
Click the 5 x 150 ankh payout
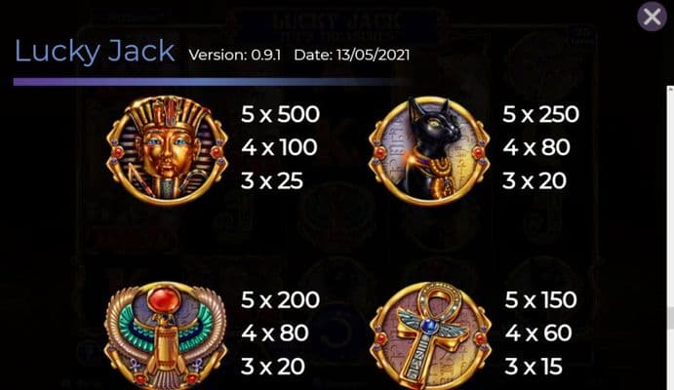click(x=540, y=299)
